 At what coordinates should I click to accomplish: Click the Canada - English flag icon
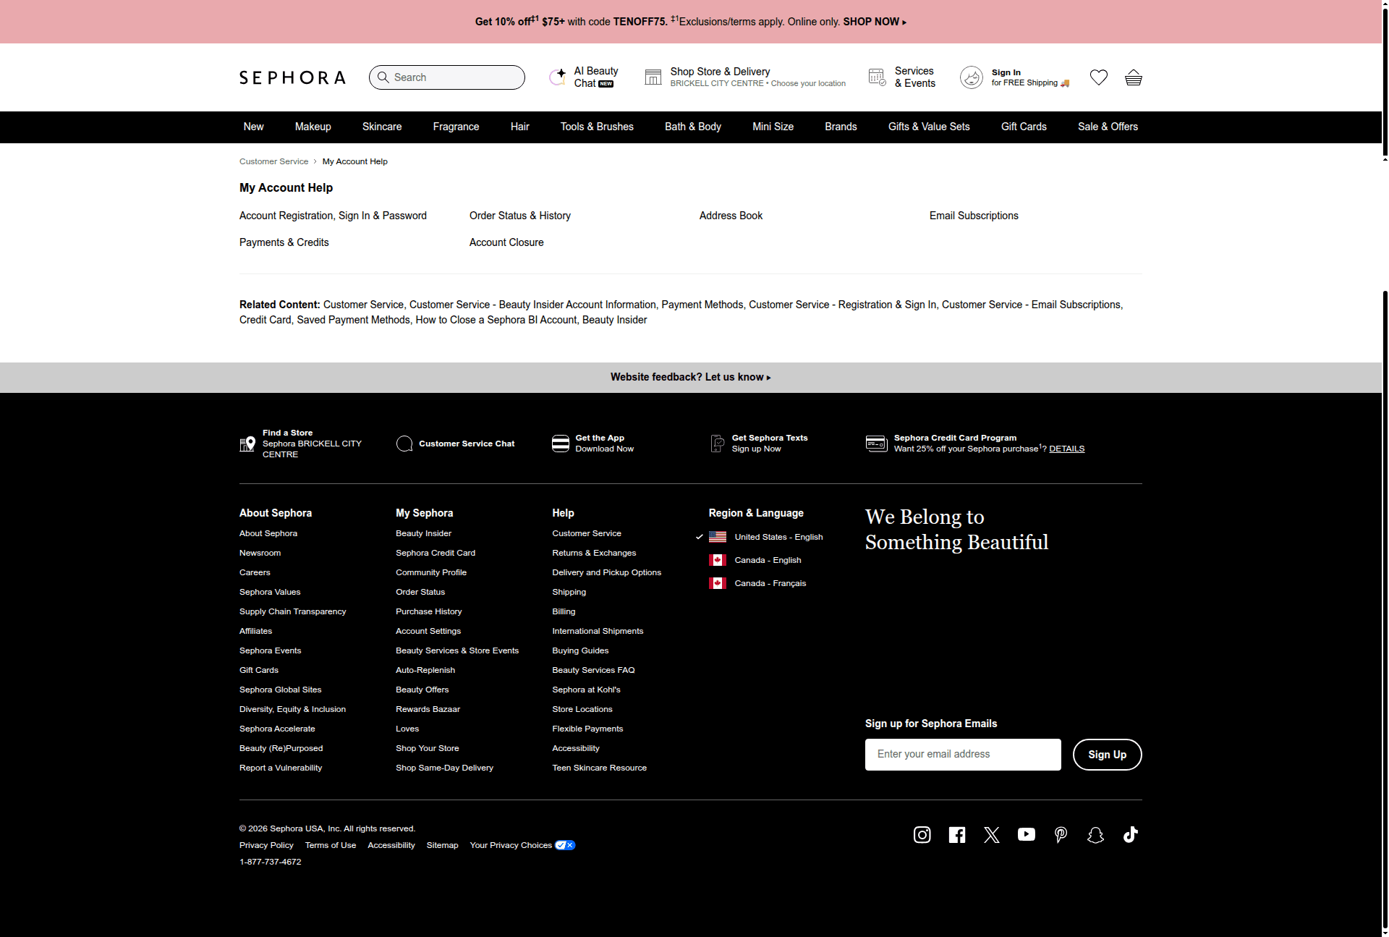pos(718,560)
